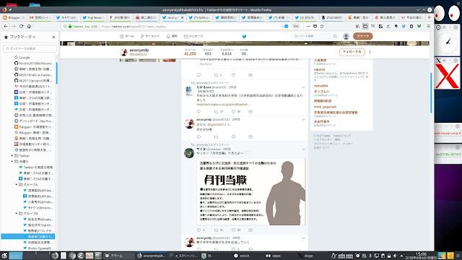Viewport: 462px width, 260px height.
Task: Collapse the グループB bookmark folder
Action: click(17, 214)
